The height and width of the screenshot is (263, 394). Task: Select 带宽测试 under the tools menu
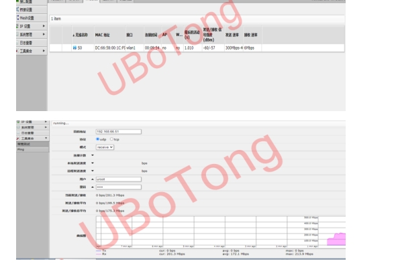(32, 144)
